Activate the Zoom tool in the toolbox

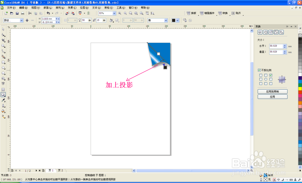(4, 45)
